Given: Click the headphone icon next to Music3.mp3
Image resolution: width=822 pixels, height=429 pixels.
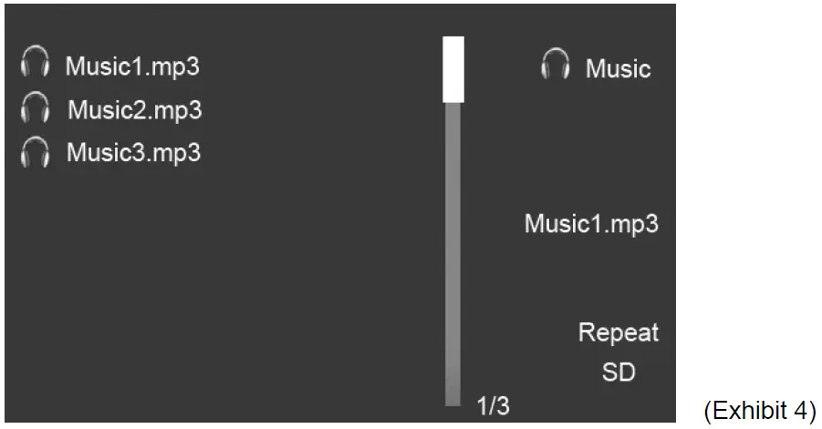Looking at the screenshot, I should 35,151.
